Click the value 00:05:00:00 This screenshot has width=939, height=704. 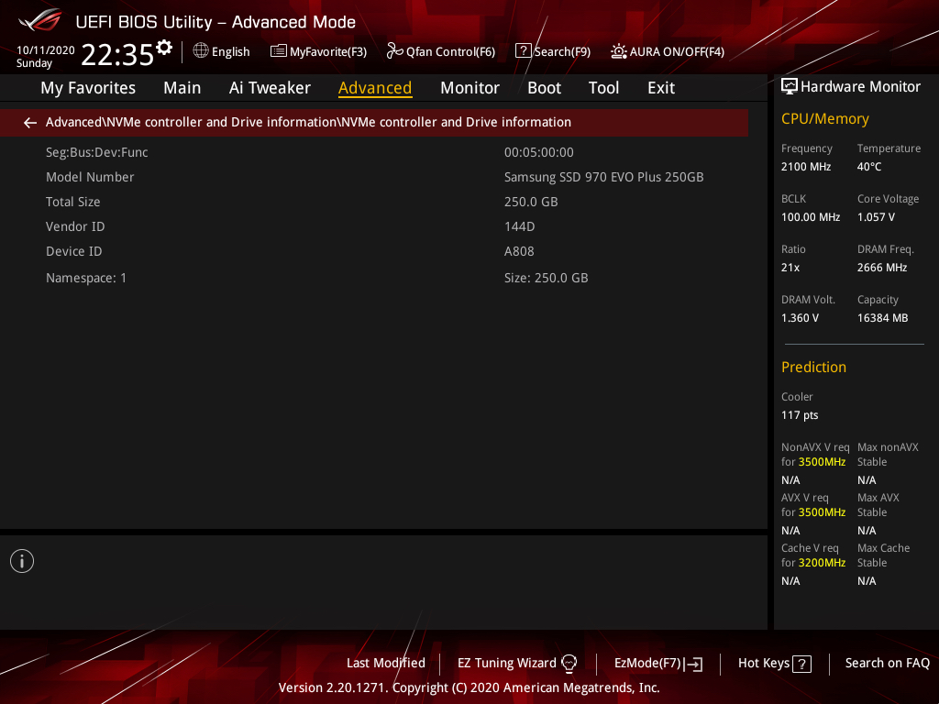(x=539, y=152)
